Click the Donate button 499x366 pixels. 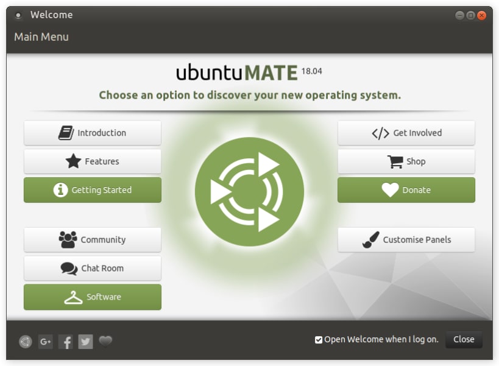406,190
